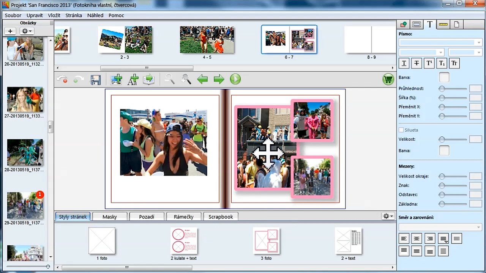Go to next page with green right arrow

pos(219,79)
